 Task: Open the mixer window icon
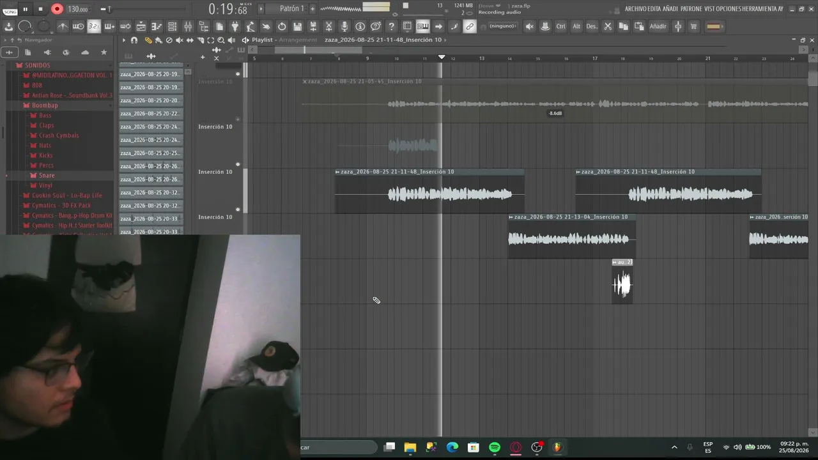coord(188,26)
